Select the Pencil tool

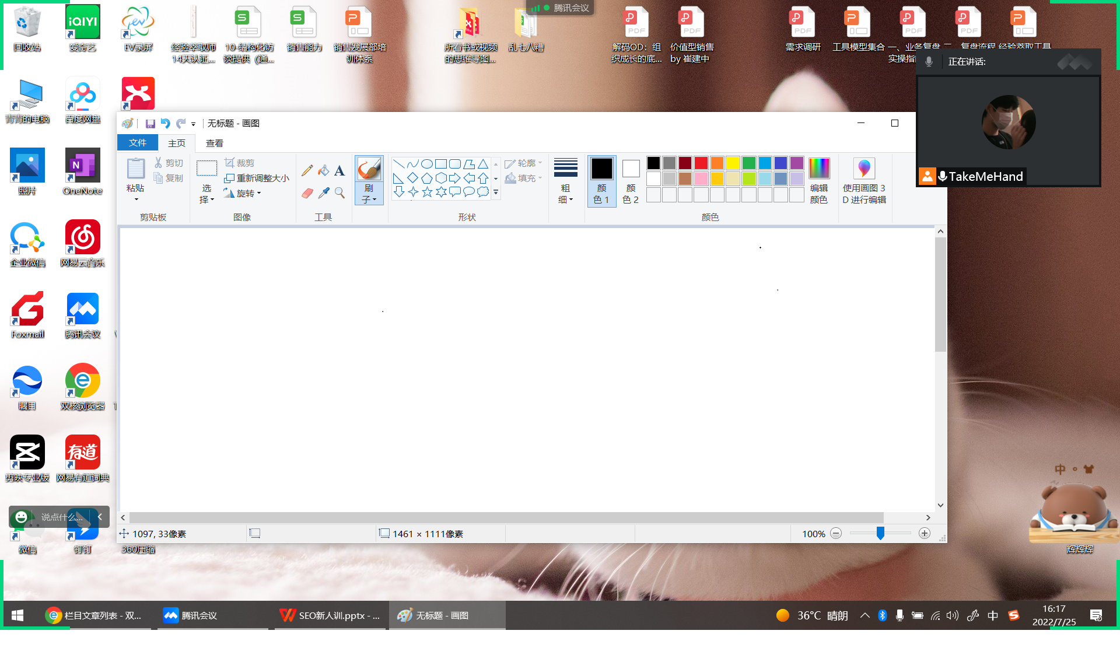pos(307,170)
